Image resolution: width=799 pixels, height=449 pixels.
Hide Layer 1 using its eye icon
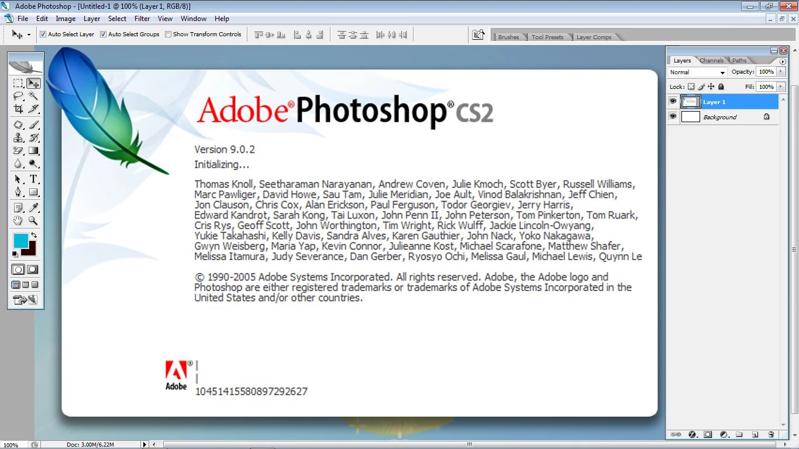click(673, 102)
